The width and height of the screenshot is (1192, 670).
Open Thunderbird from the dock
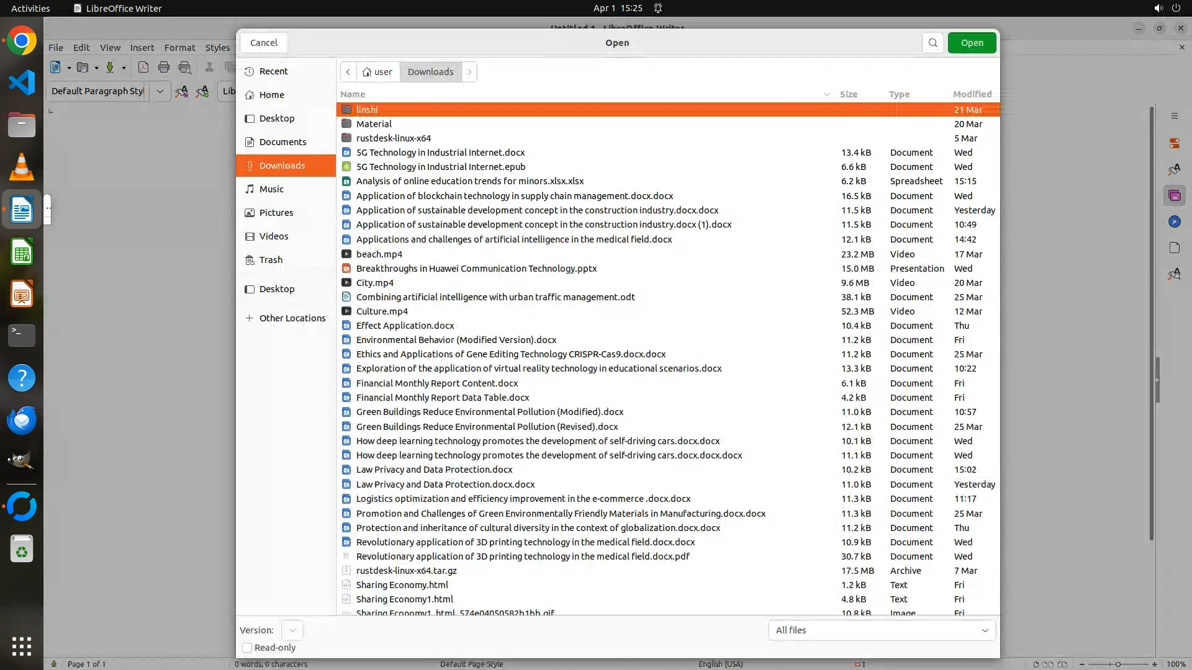click(22, 420)
